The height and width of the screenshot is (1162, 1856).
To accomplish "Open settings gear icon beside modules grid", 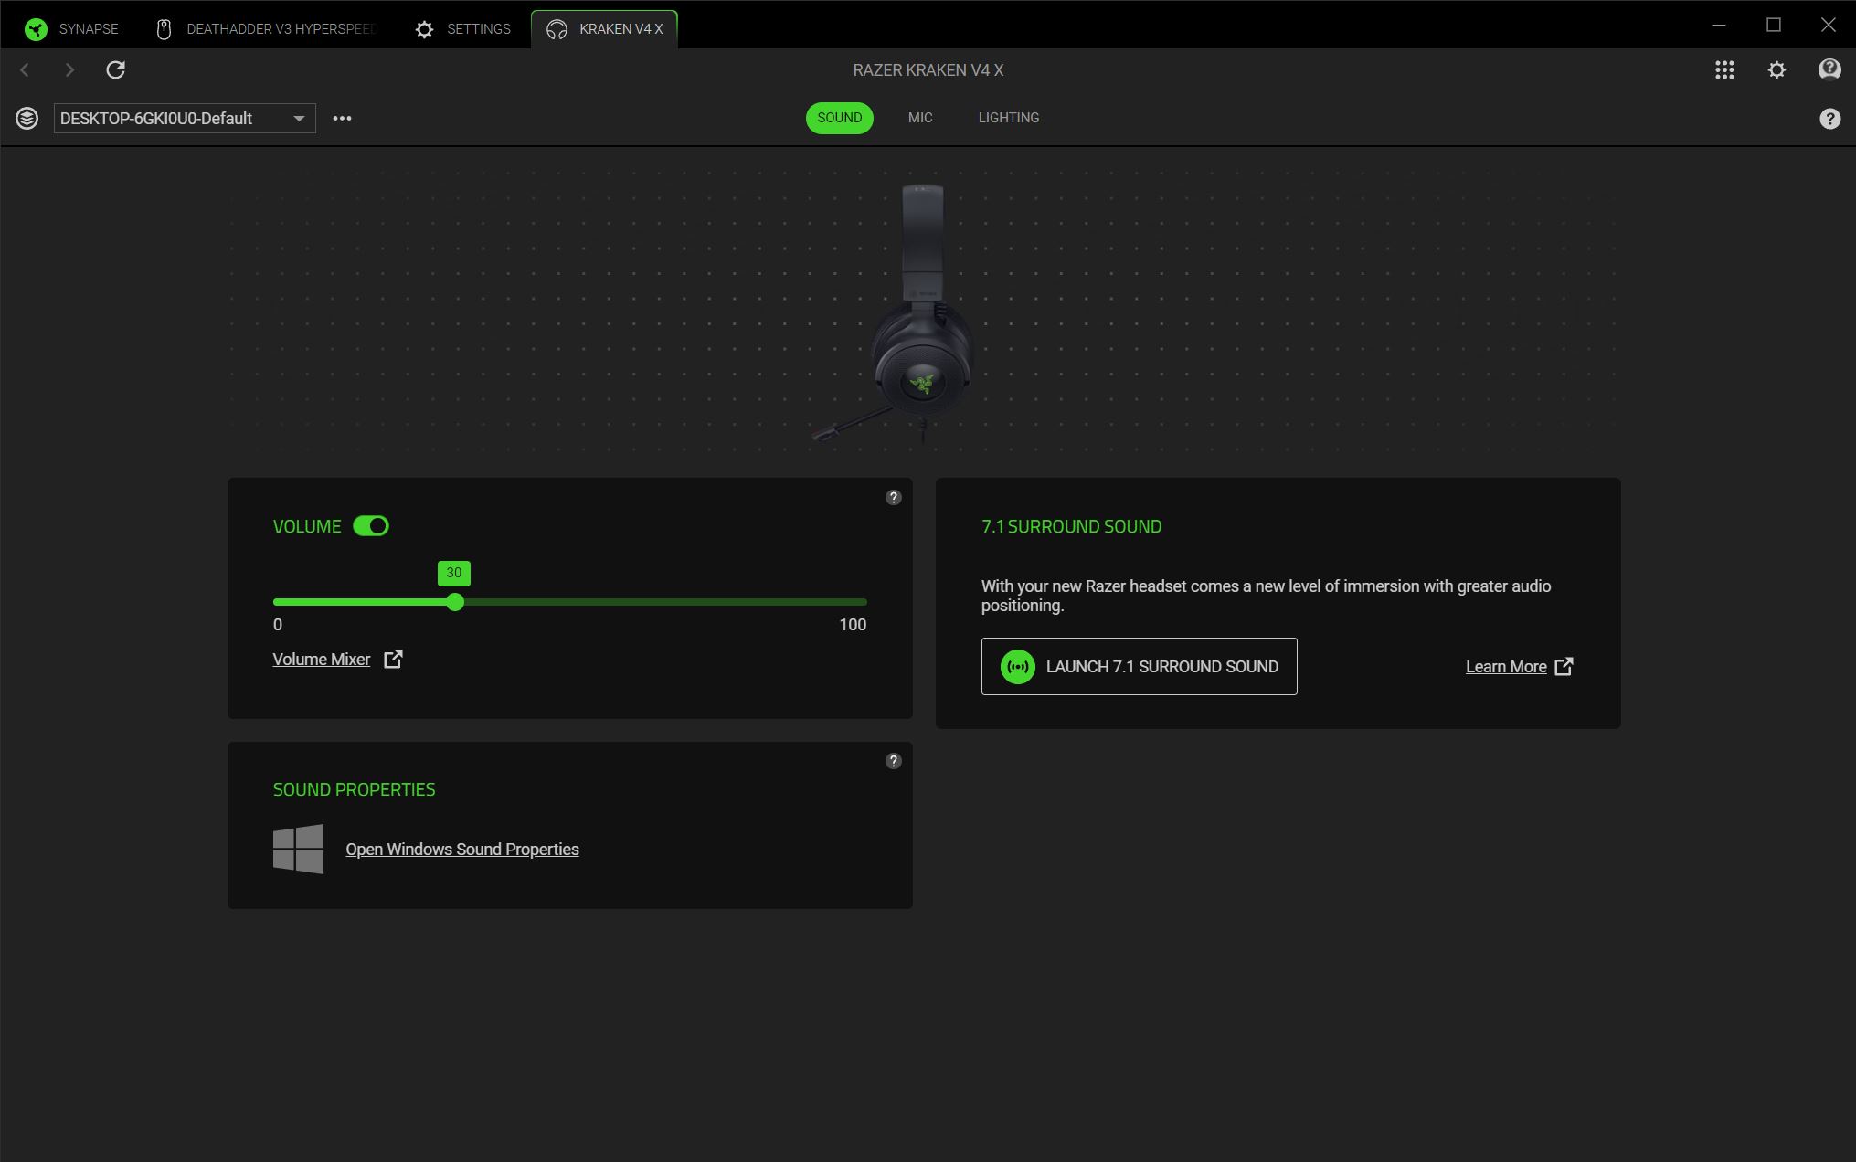I will tap(1776, 70).
